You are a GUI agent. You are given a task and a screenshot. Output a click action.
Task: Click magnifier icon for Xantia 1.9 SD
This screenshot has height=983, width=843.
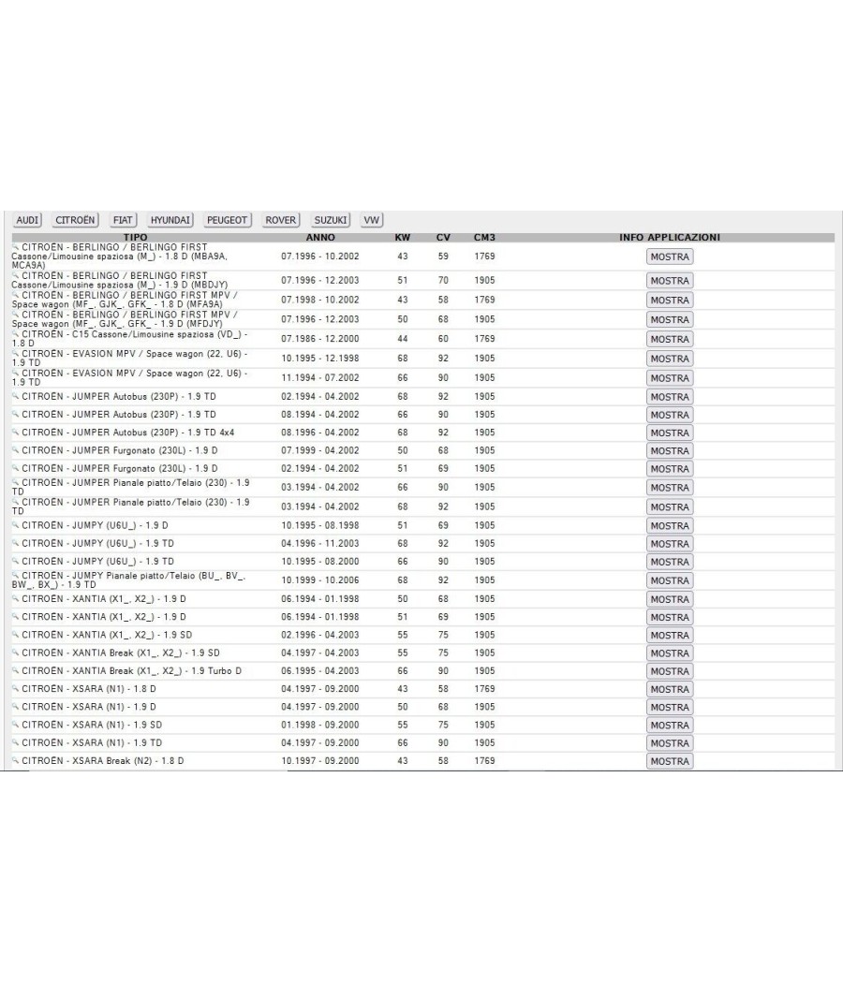(x=16, y=635)
